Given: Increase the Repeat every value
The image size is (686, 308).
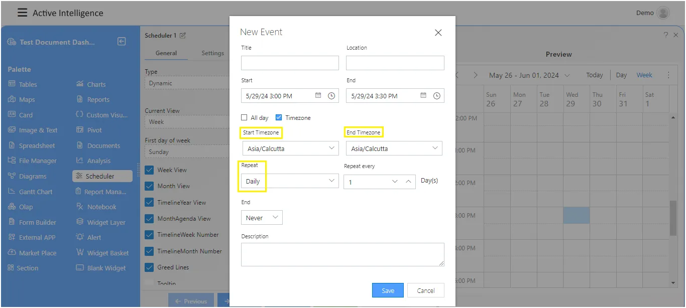Looking at the screenshot, I should coord(408,182).
